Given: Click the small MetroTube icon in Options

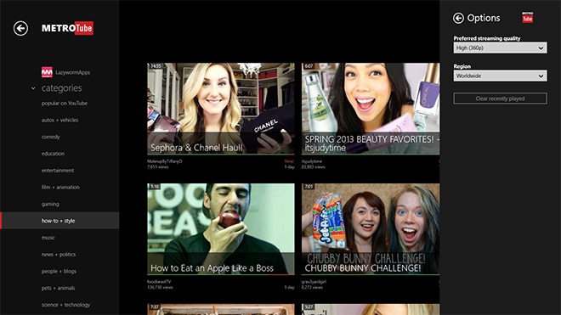Looking at the screenshot, I should (x=527, y=17).
